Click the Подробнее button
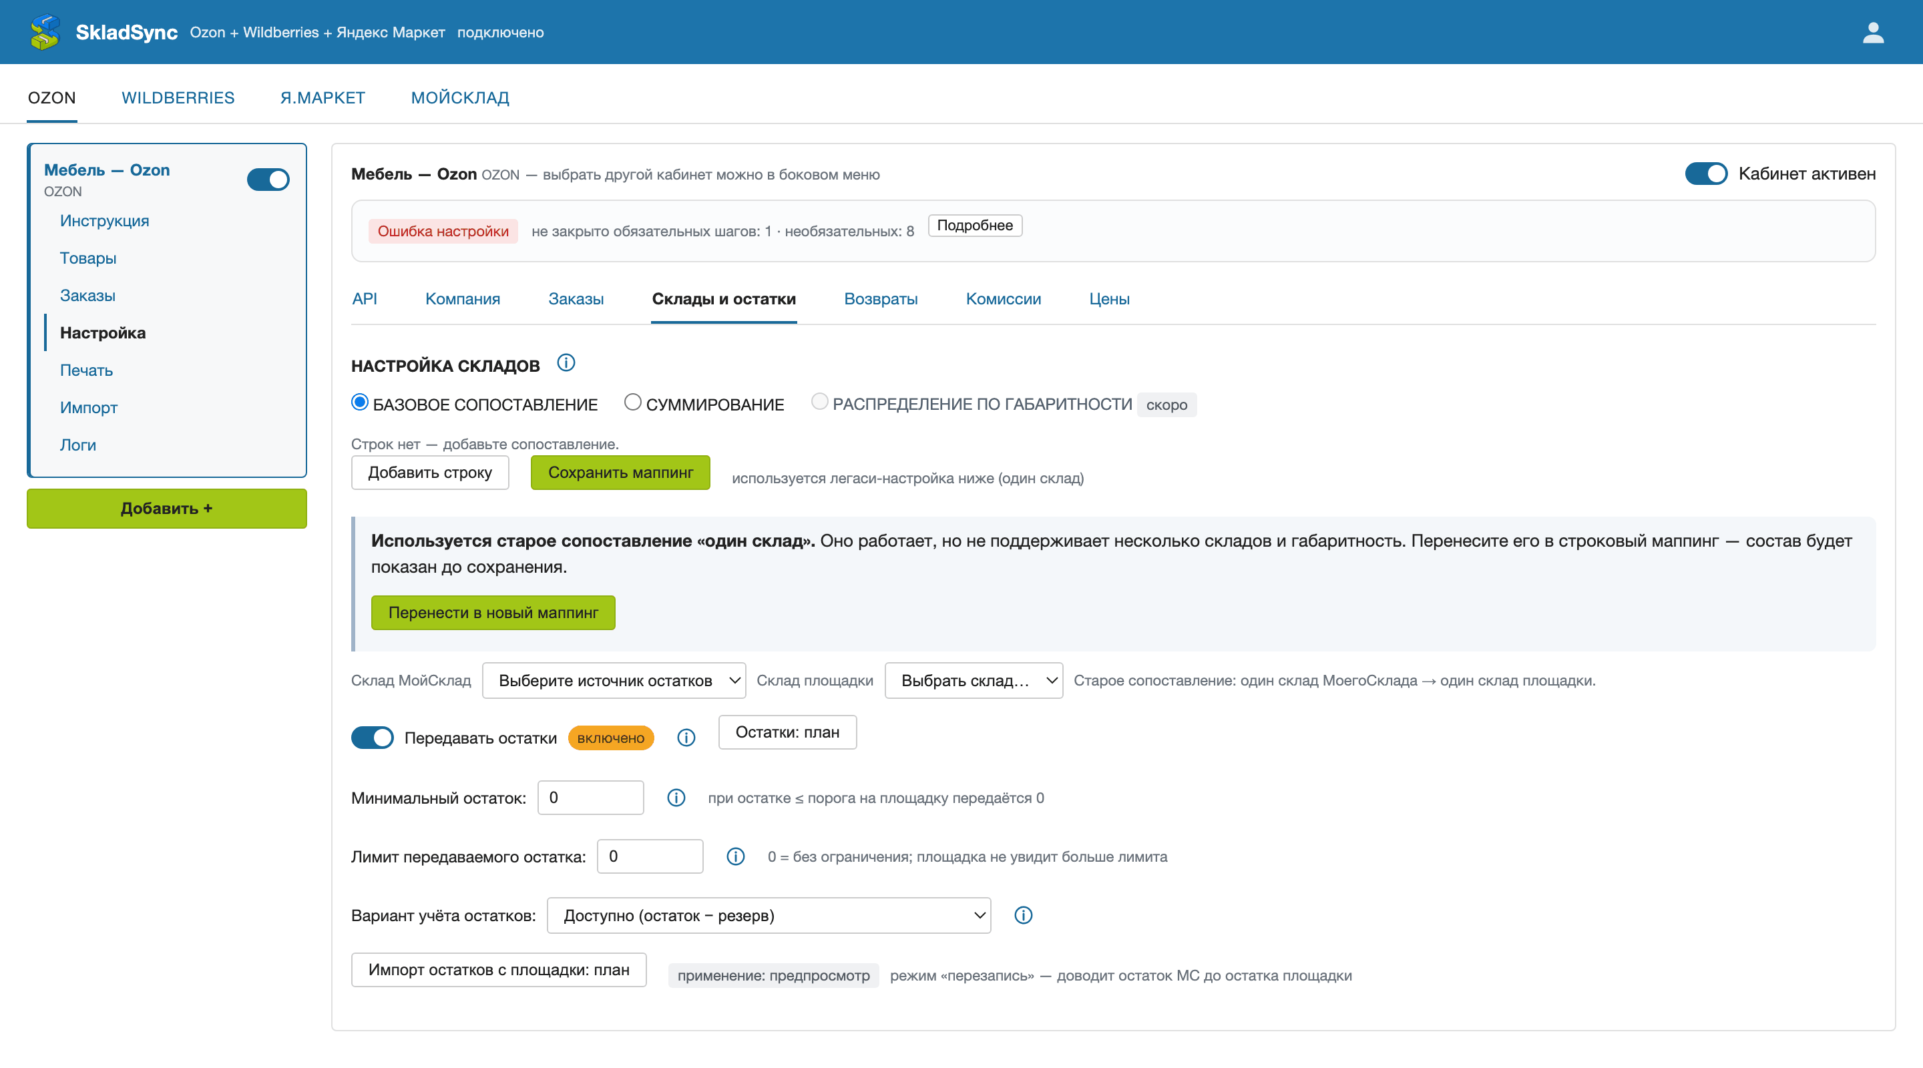The width and height of the screenshot is (1923, 1068). 975,226
